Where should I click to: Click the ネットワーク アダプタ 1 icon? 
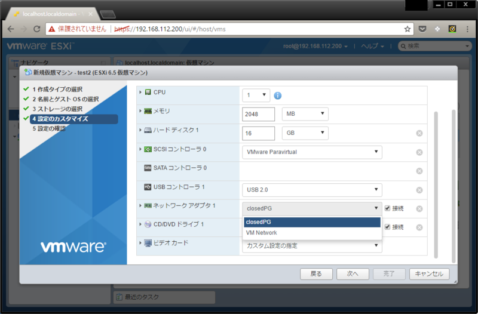148,205
